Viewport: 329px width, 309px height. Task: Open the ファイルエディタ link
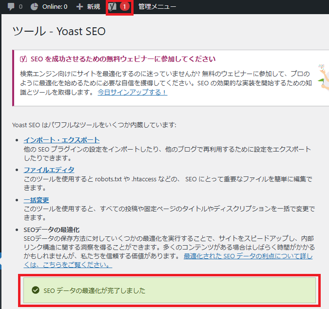coord(49,170)
